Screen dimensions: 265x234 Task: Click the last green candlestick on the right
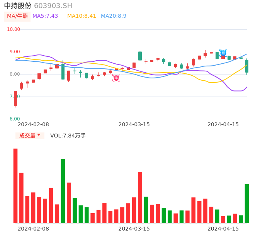tap(247, 66)
